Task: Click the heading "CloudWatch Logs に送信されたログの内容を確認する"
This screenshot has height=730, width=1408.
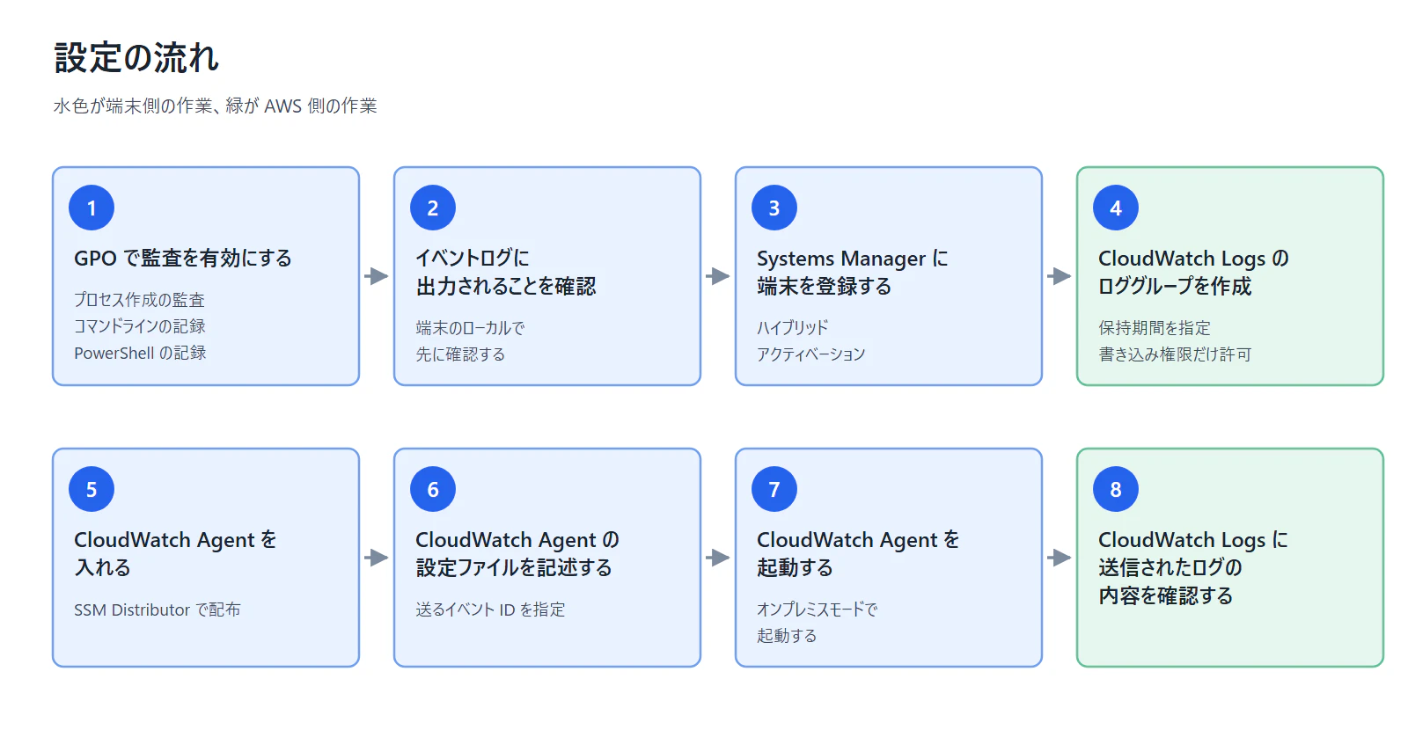Action: 1193,567
